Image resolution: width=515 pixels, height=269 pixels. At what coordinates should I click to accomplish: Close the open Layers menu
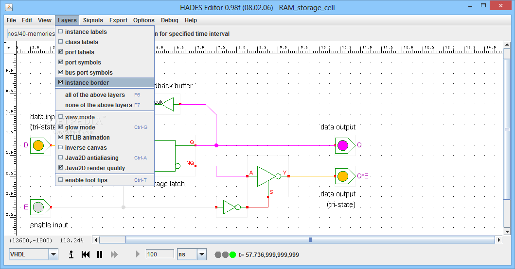[67, 20]
